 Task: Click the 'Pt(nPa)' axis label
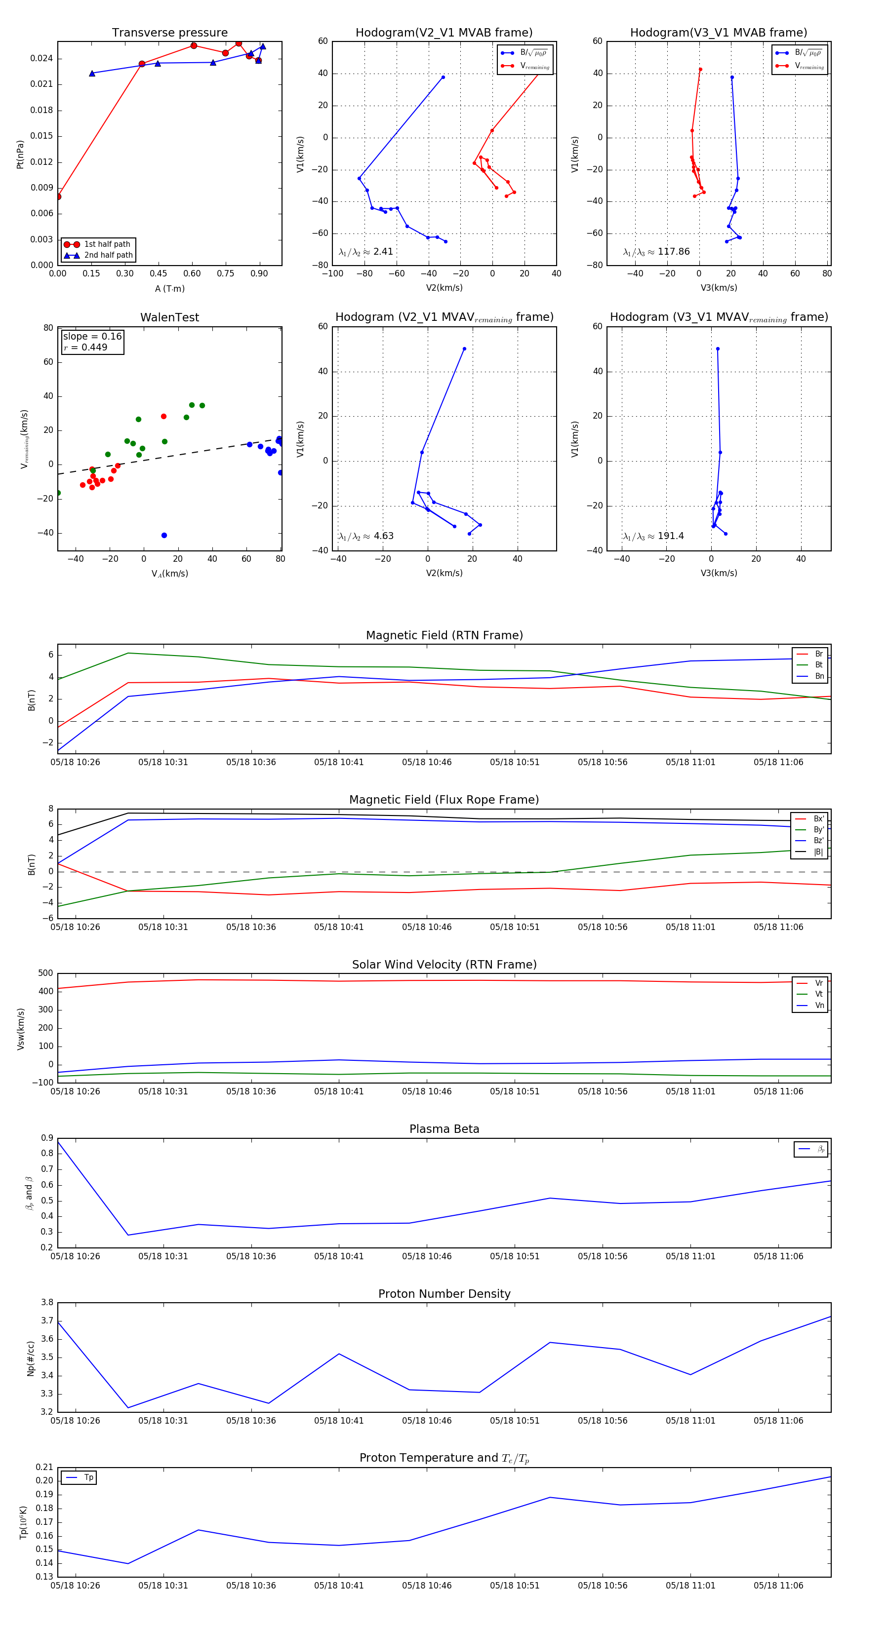click(20, 154)
